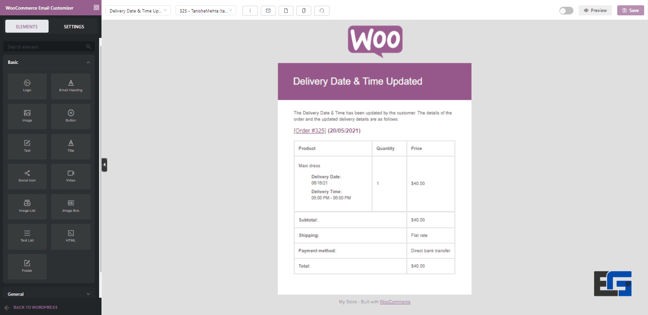Select the Logo element

[x=27, y=86]
